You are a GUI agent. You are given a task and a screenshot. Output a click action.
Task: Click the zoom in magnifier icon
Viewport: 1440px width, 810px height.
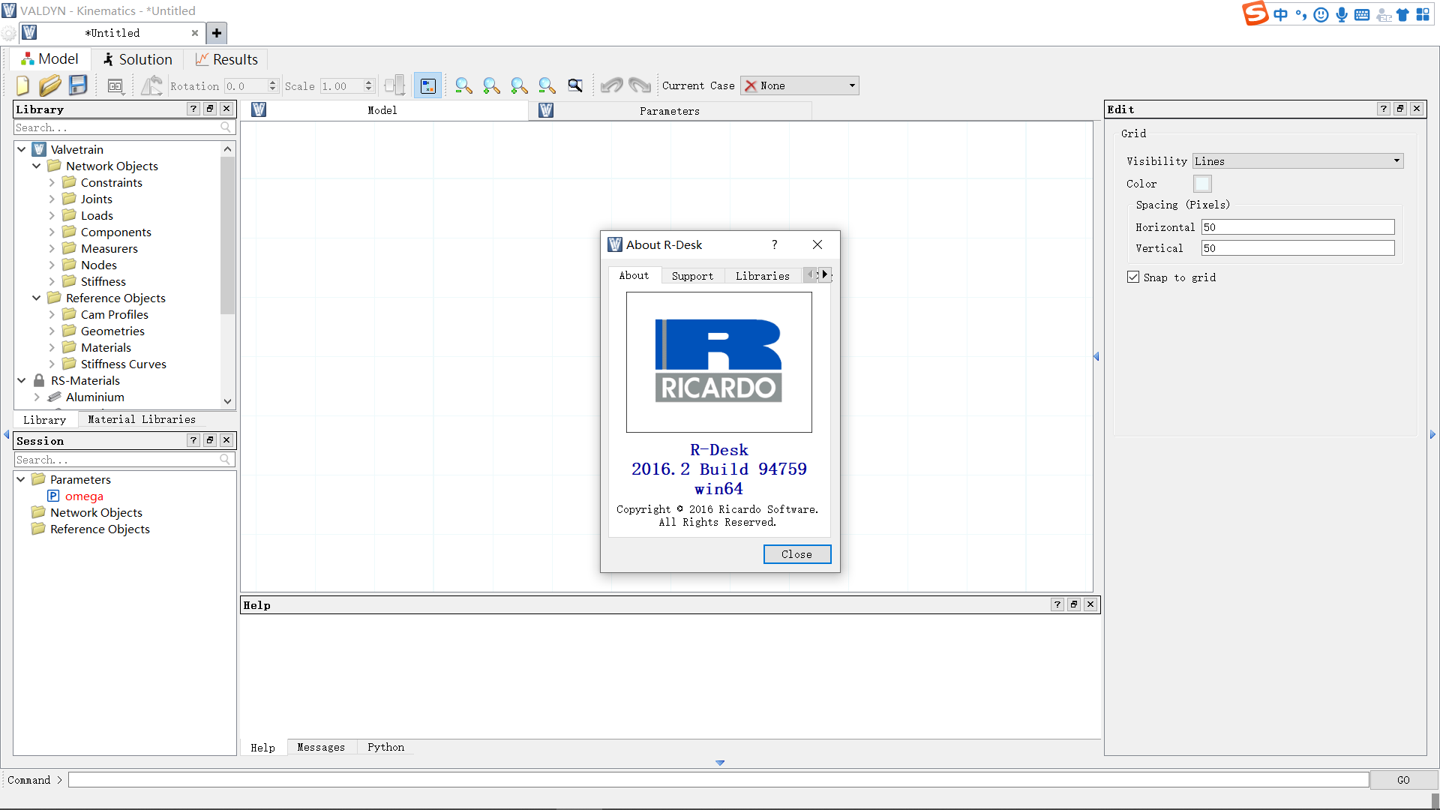pos(491,85)
